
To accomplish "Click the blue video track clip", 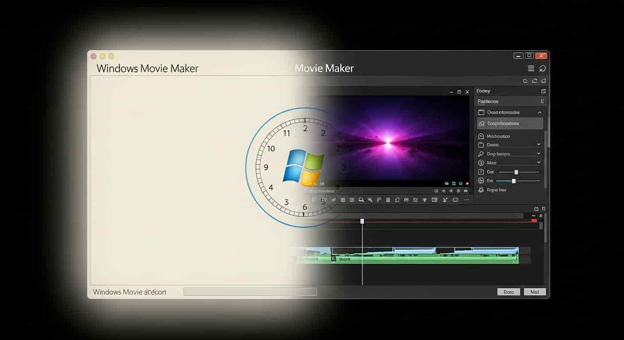I will (x=408, y=251).
